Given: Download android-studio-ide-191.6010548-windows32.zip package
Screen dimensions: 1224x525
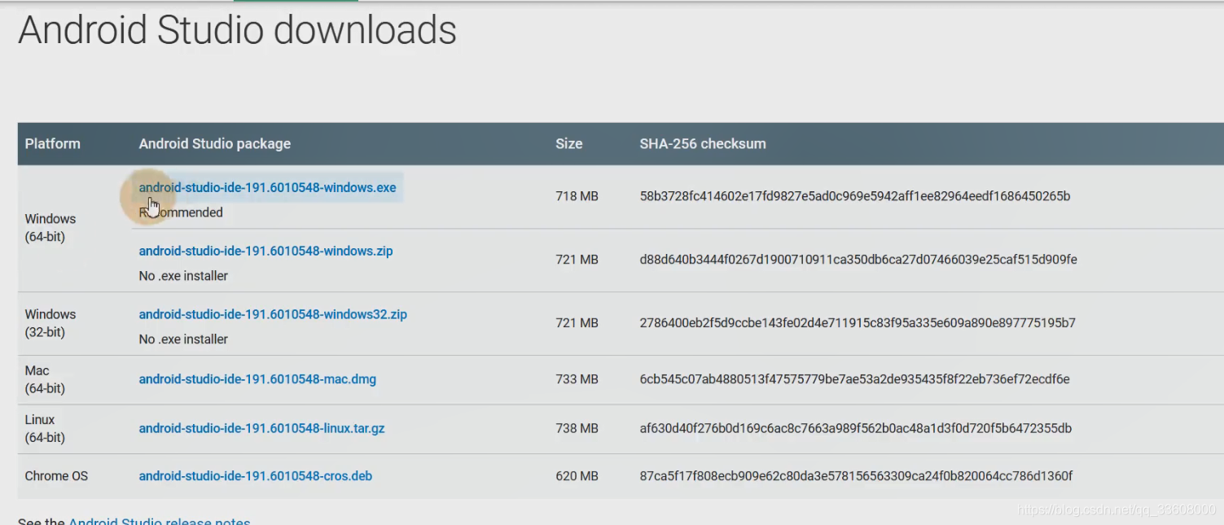Looking at the screenshot, I should pyautogui.click(x=273, y=314).
